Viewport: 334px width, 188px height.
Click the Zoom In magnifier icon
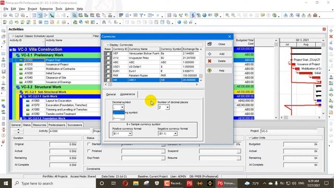click(x=228, y=15)
